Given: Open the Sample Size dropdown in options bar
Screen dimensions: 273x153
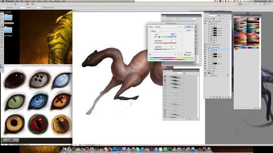Looking at the screenshot, I should coord(20,8).
